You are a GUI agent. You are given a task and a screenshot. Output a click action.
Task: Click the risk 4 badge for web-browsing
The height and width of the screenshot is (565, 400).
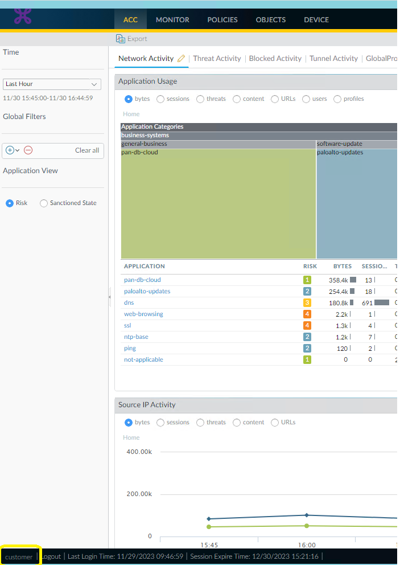tap(307, 314)
